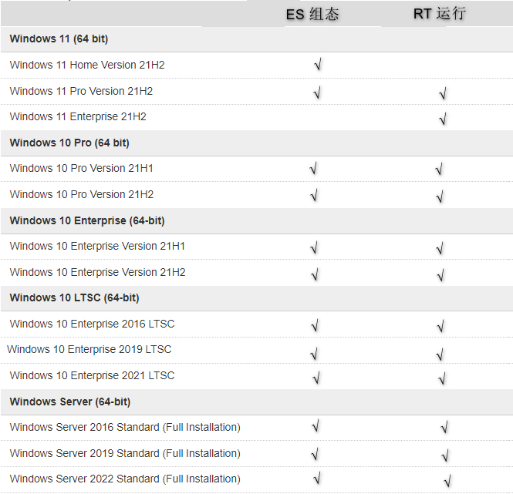Screen dimensions: 513x494
Task: Click ES checkmark for Windows 10 Enterprise 21H2
Action: [314, 274]
